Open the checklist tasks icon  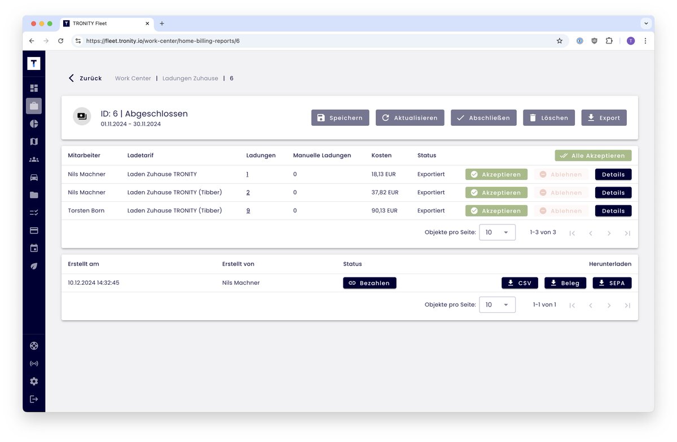(x=34, y=213)
